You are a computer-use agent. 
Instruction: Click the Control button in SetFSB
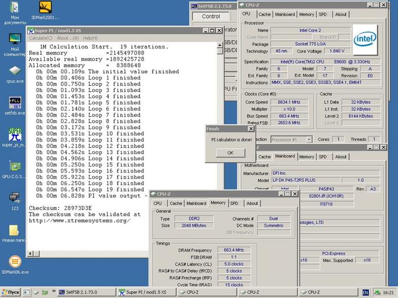211,16
